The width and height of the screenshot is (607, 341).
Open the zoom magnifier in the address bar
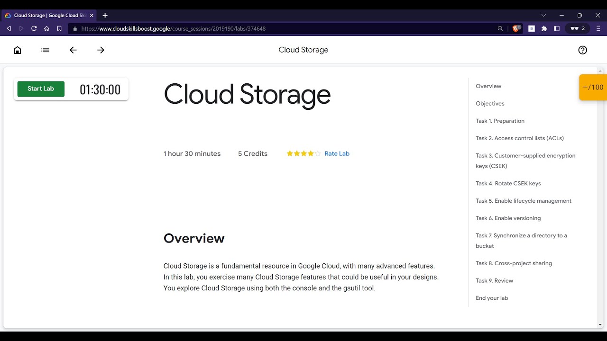click(500, 28)
